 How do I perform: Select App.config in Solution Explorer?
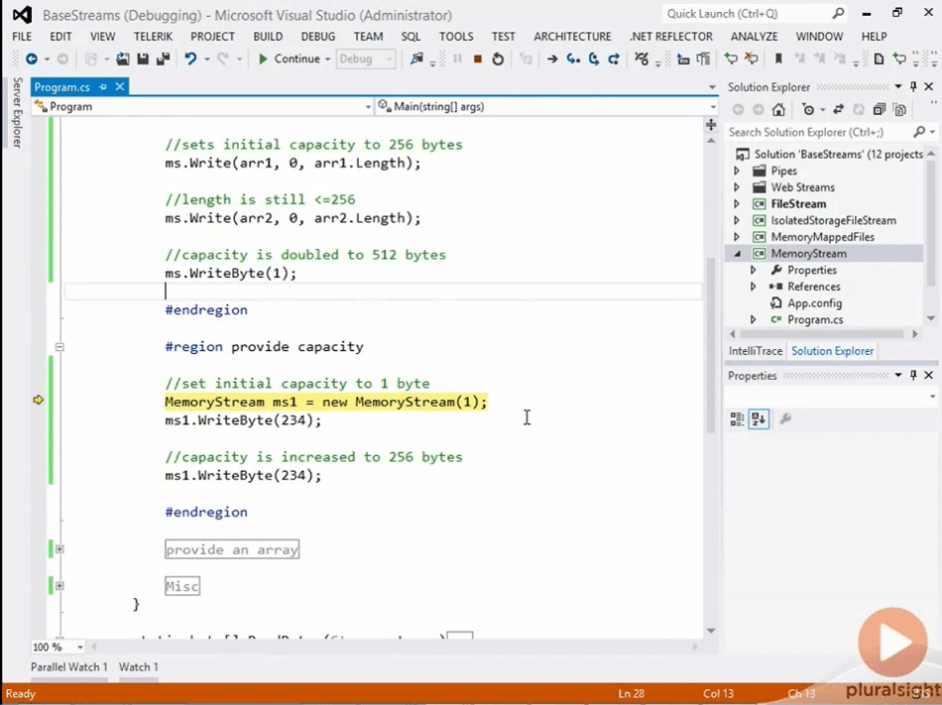click(814, 303)
